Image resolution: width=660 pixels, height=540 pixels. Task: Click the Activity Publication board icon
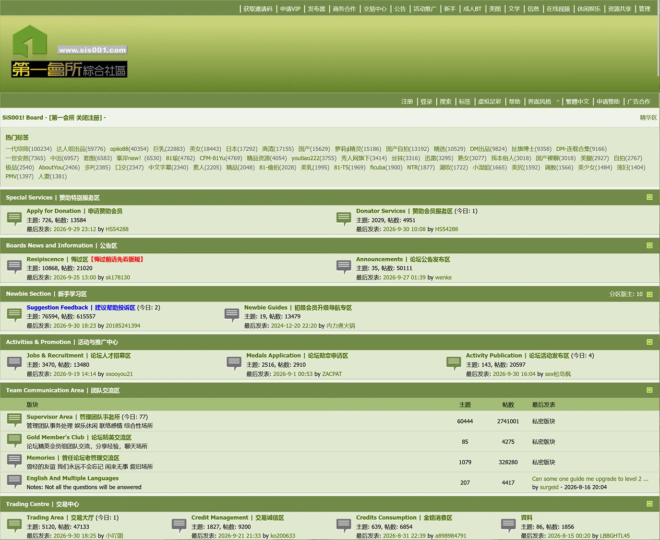(454, 363)
